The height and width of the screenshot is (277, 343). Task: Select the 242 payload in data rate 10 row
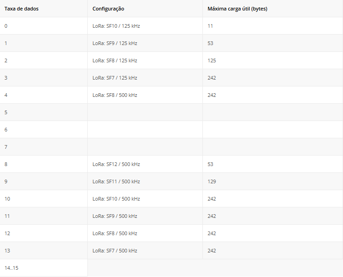coord(212,199)
